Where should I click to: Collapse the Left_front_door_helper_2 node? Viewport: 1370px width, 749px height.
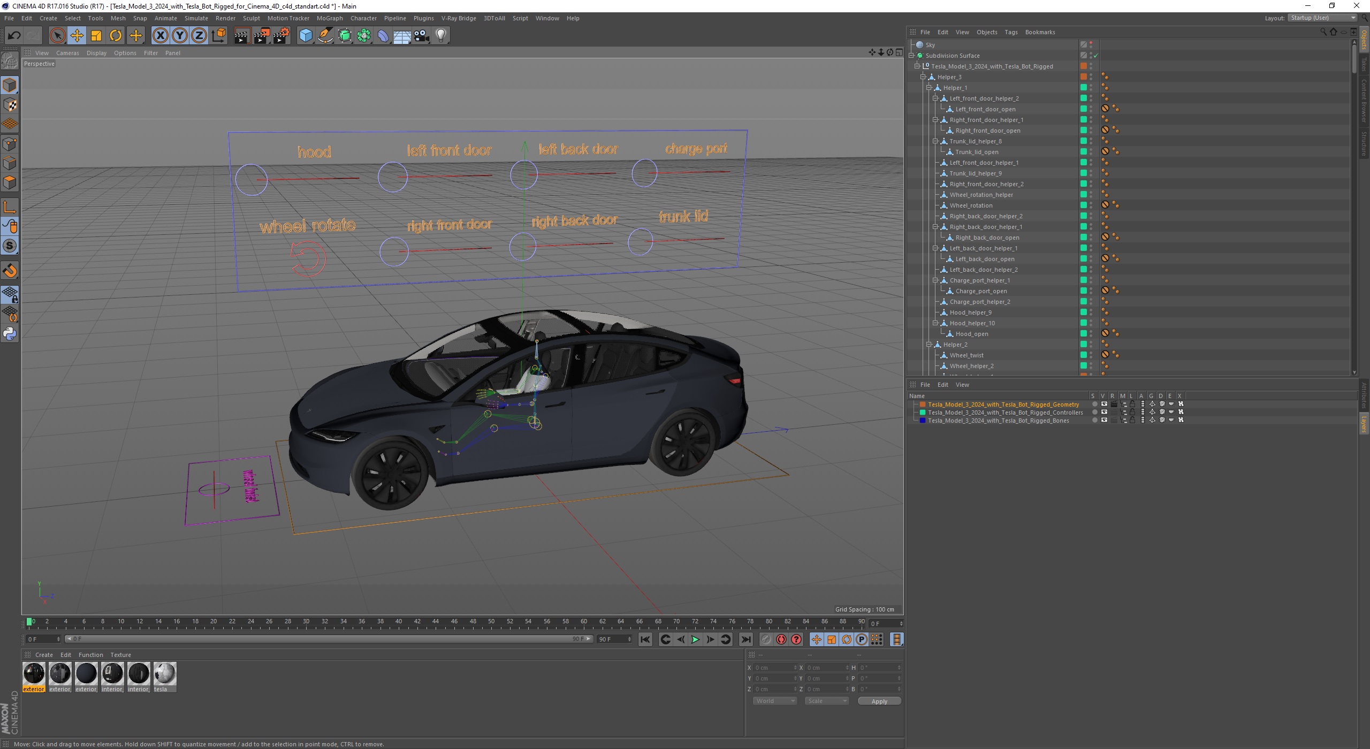coord(935,98)
